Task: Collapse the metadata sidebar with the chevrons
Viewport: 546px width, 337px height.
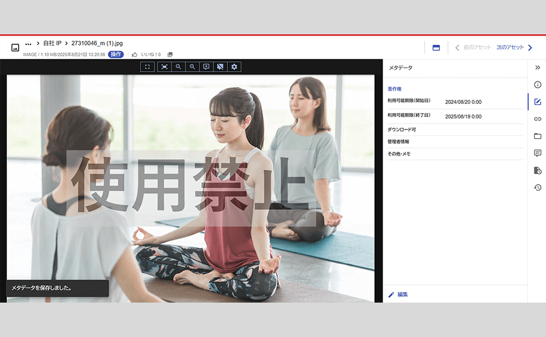Action: (538, 67)
